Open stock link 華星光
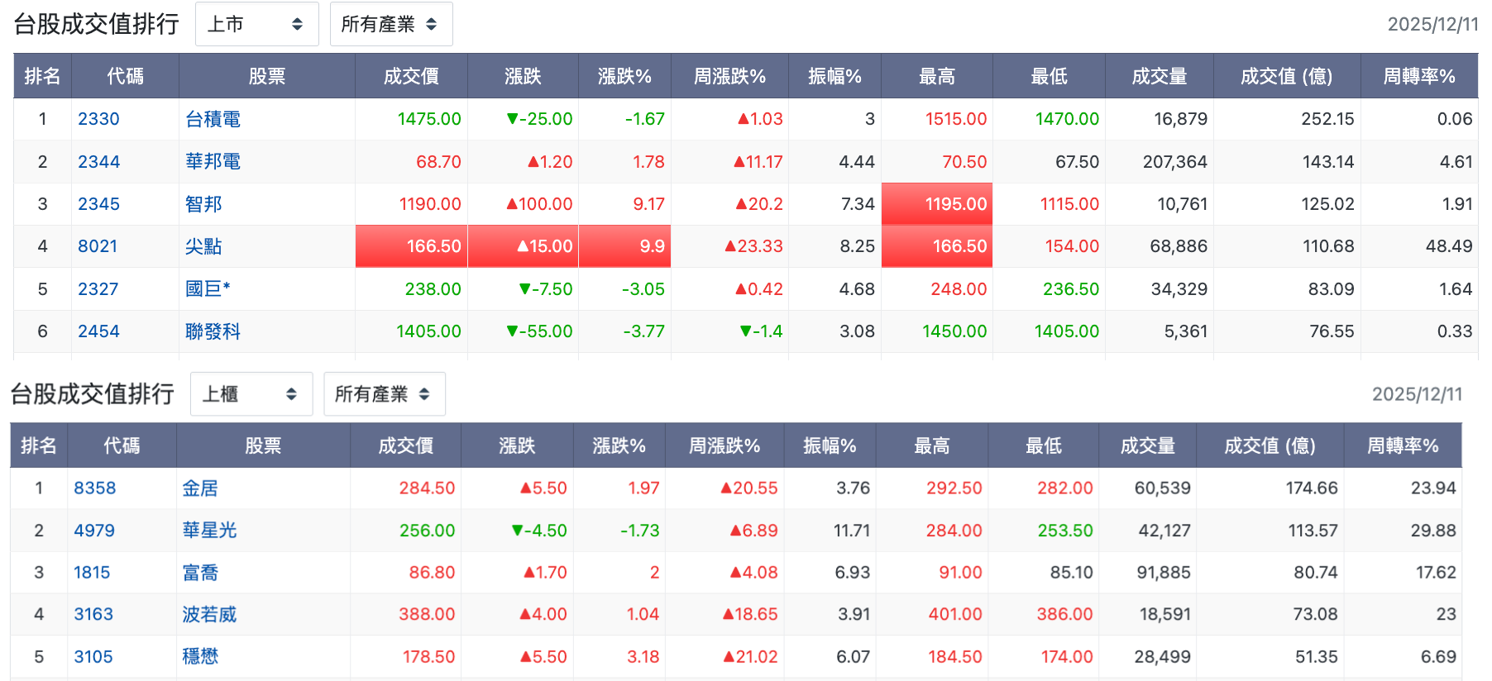Viewport: 1492px width, 681px height. tap(209, 531)
